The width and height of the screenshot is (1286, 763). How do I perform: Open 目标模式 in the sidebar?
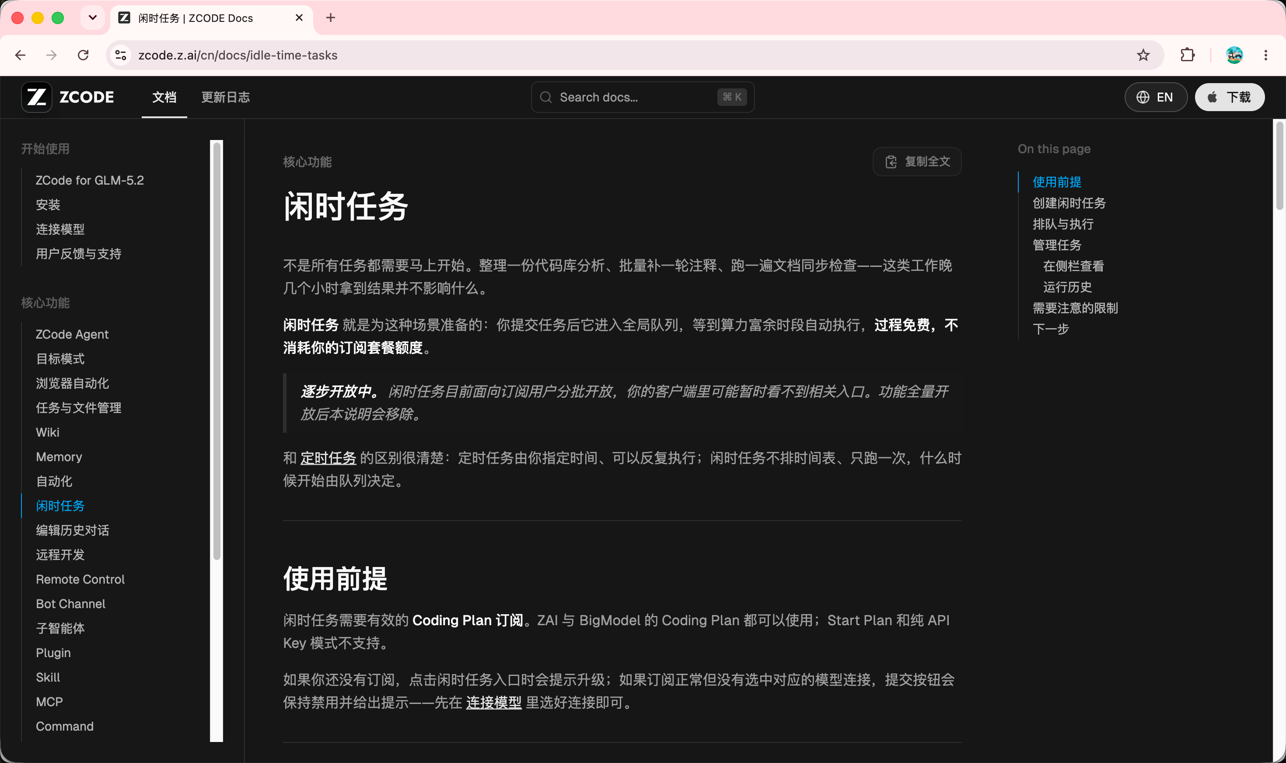click(x=60, y=359)
